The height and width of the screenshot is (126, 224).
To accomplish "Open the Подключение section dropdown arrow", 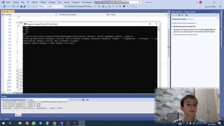I will coord(218,19).
